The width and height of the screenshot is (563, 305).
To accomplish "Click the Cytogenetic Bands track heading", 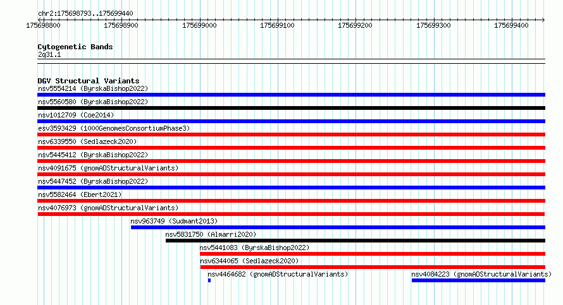I will 75,47.
